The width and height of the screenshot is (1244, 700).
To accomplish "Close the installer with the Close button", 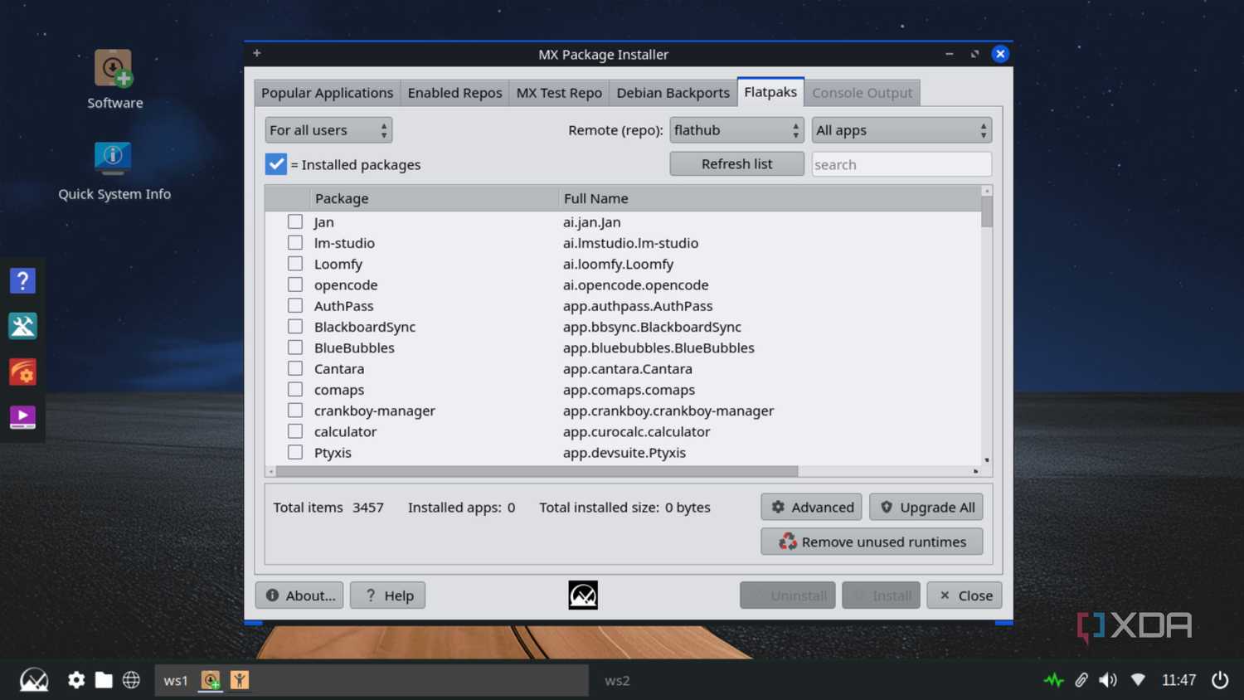I will tap(965, 595).
